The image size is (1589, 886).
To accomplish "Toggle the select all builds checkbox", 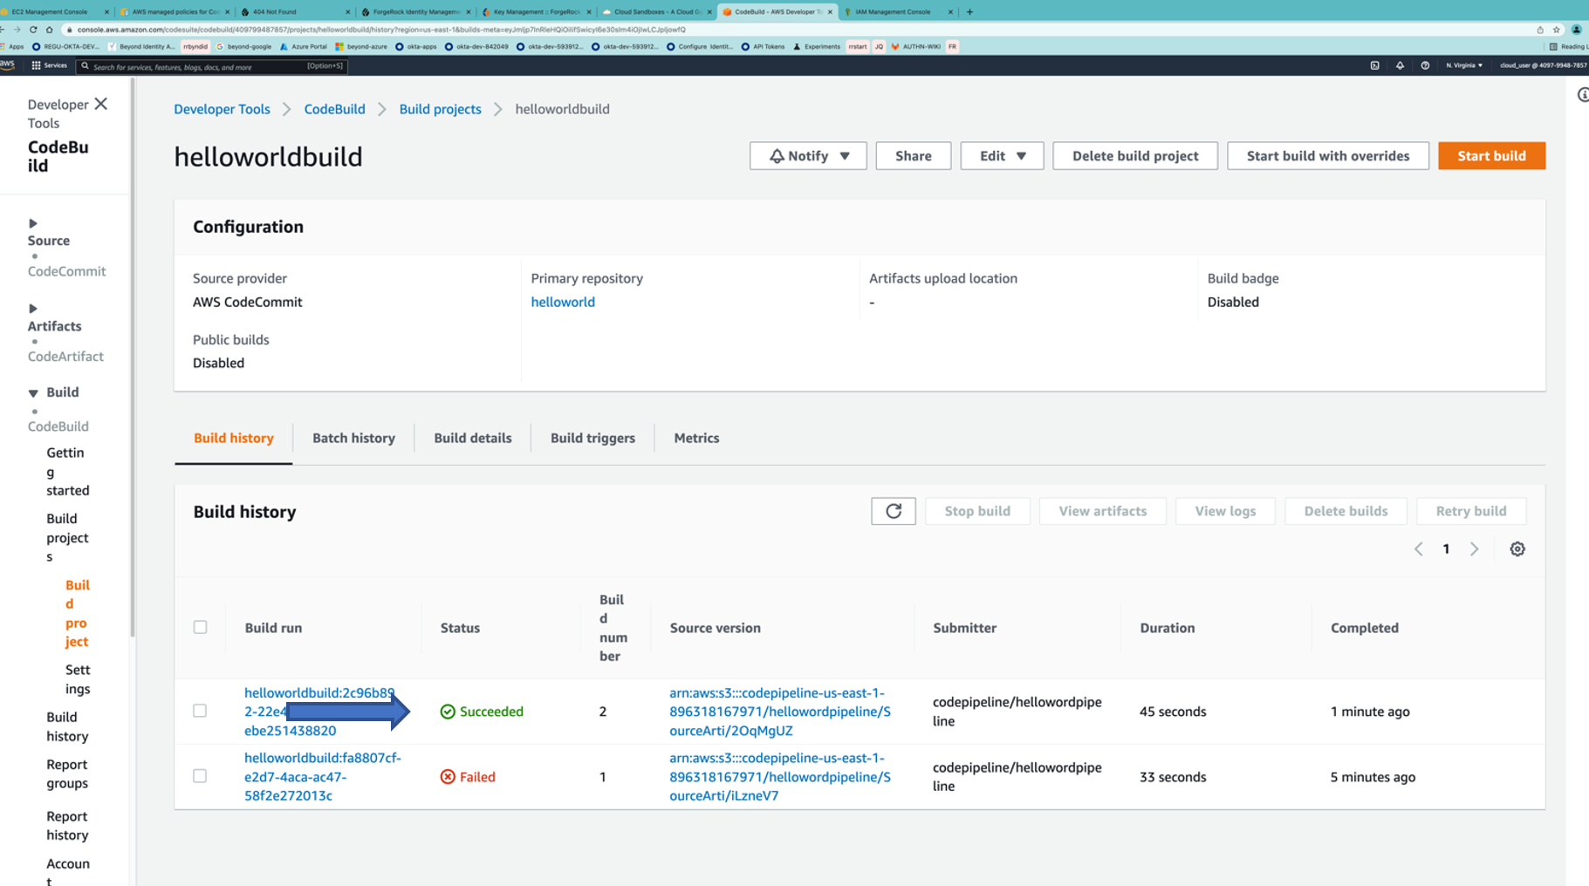I will pyautogui.click(x=200, y=627).
